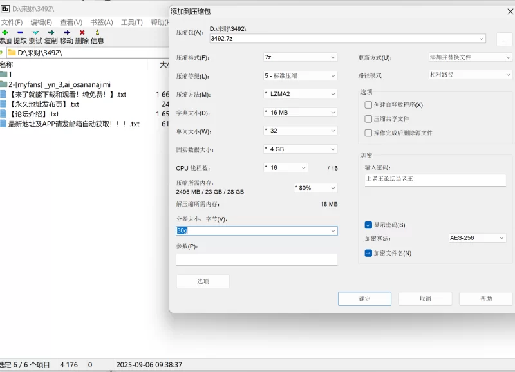Click the 选定 6 / 6 个项目 status text
Screen dimensions: 515x372
(25, 365)
